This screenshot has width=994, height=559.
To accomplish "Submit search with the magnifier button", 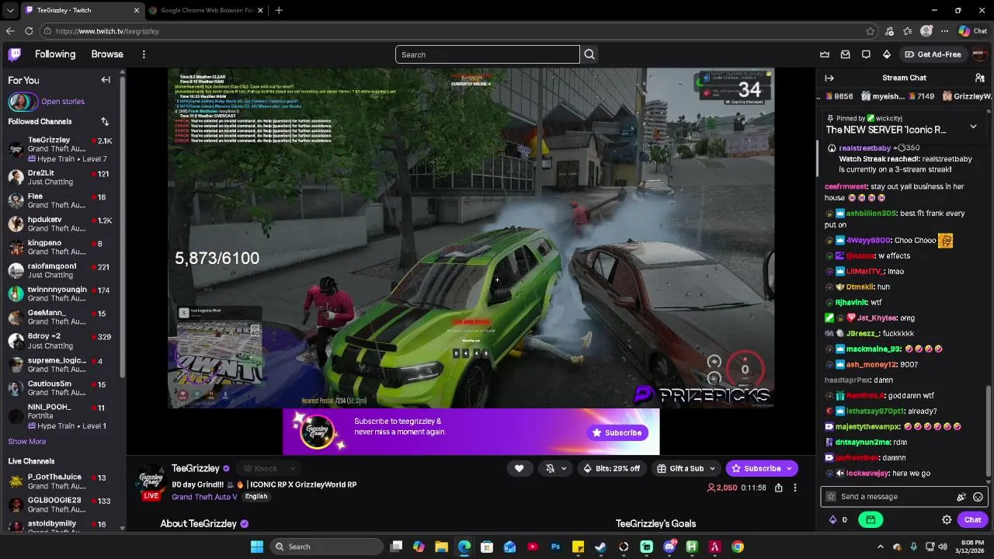I will tap(589, 54).
